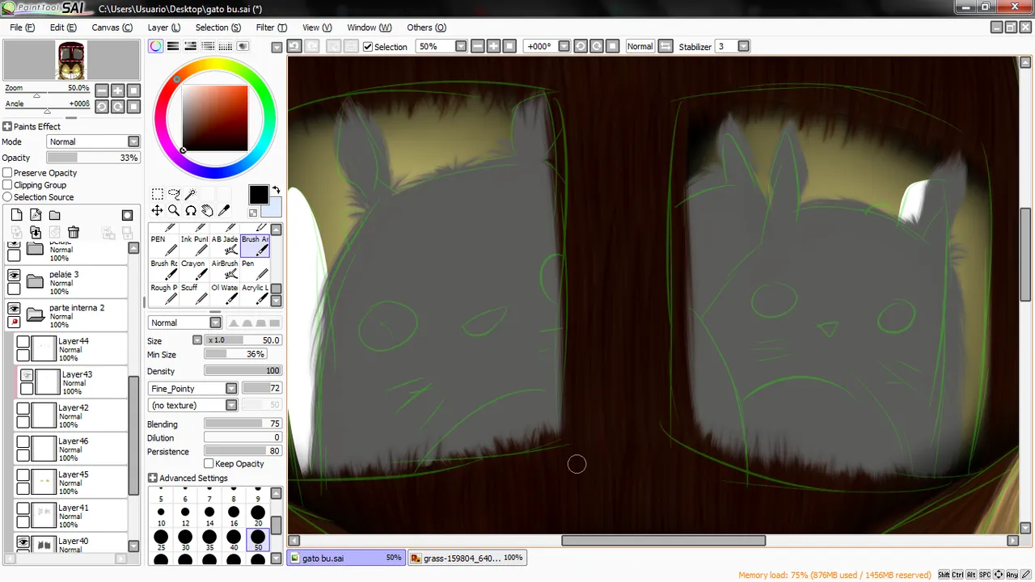Screen dimensions: 1035x582
Task: Switch to grass-159804_640 document tab
Action: 467,558
